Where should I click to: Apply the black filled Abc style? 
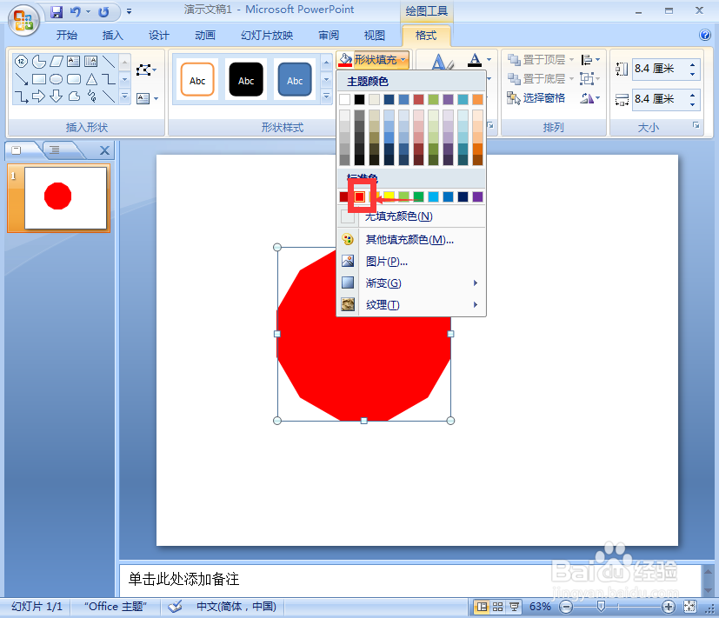coord(246,80)
